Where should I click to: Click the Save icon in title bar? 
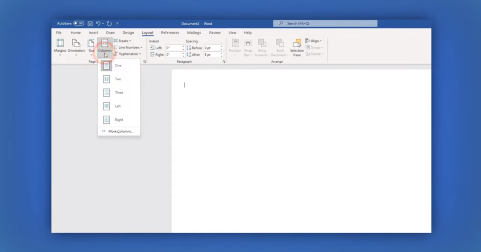[x=90, y=24]
